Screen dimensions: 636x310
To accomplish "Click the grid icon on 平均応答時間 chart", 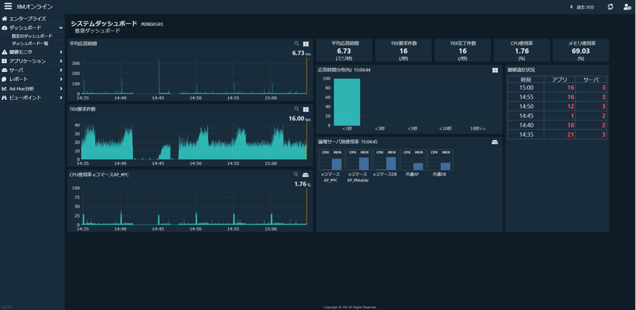I will [306, 43].
